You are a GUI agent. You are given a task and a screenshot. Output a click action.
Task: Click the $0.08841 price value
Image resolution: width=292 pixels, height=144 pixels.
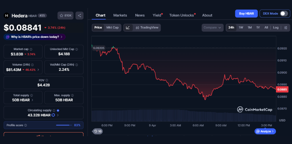click(x=22, y=28)
